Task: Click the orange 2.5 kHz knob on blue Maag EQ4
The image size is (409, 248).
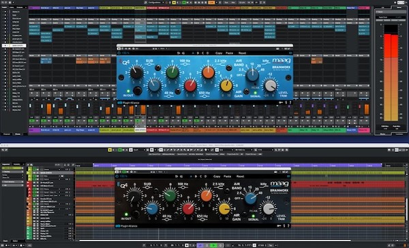Action: click(x=208, y=72)
